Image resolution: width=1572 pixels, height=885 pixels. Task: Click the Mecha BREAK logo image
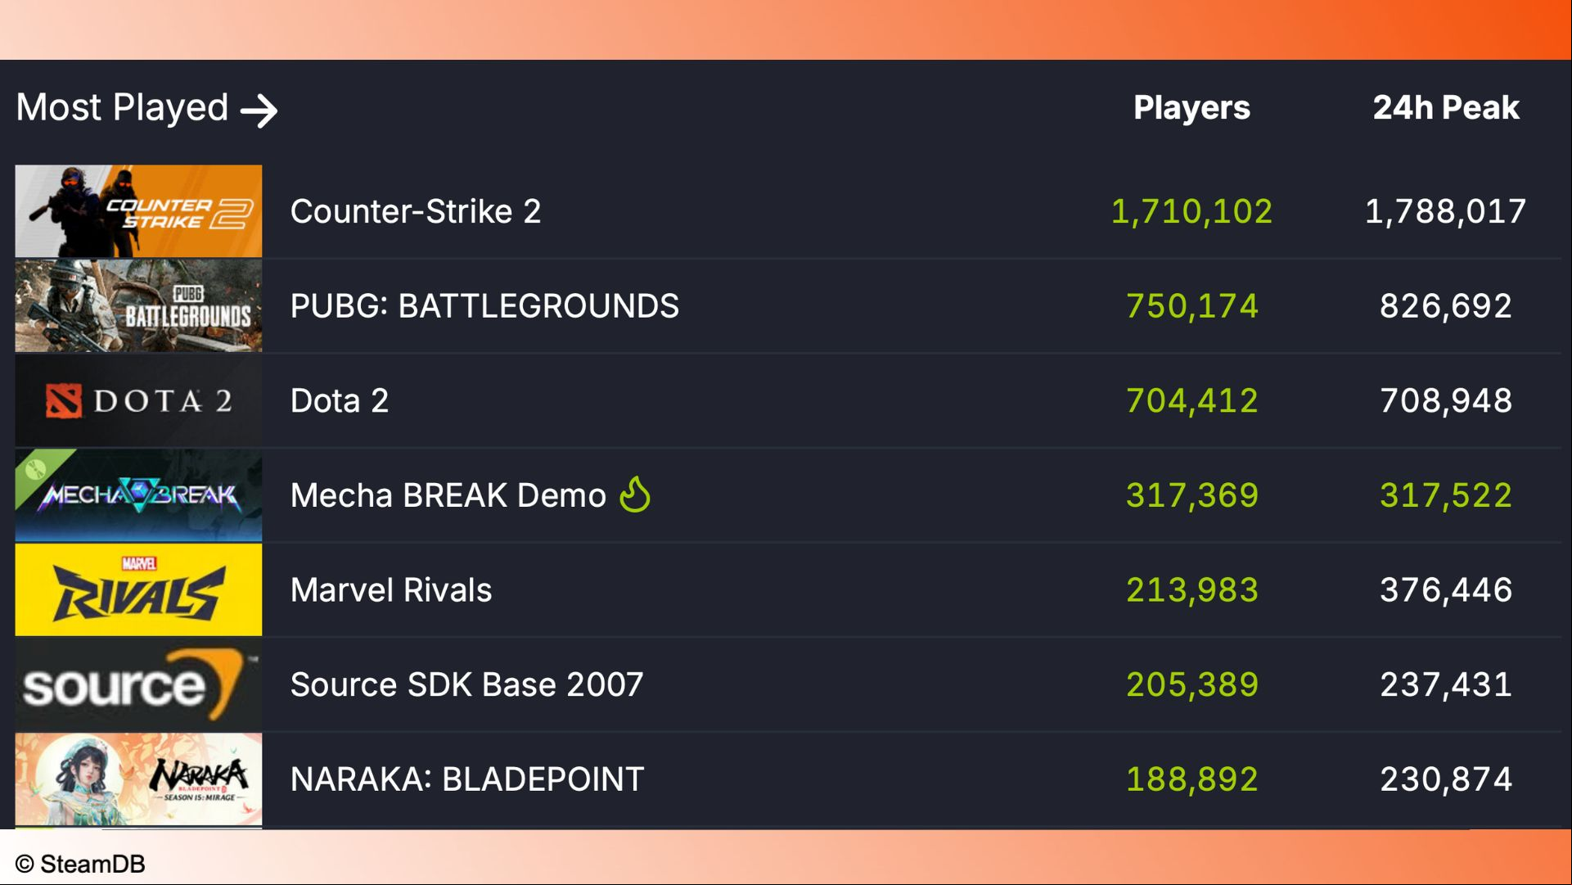coord(139,495)
